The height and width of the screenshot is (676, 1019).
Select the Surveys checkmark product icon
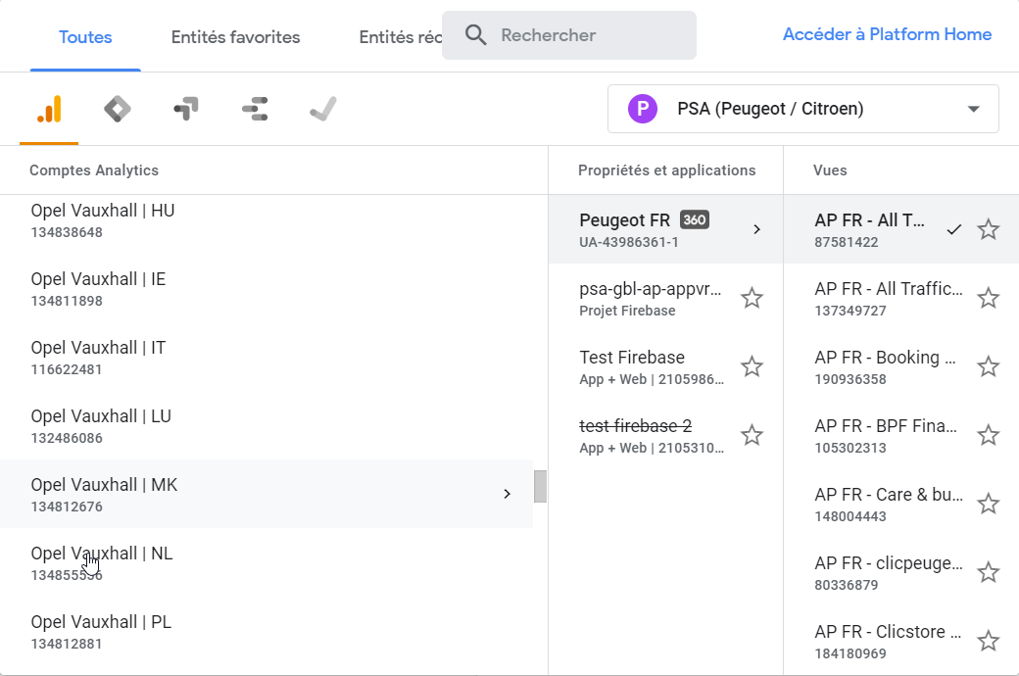pyautogui.click(x=323, y=109)
